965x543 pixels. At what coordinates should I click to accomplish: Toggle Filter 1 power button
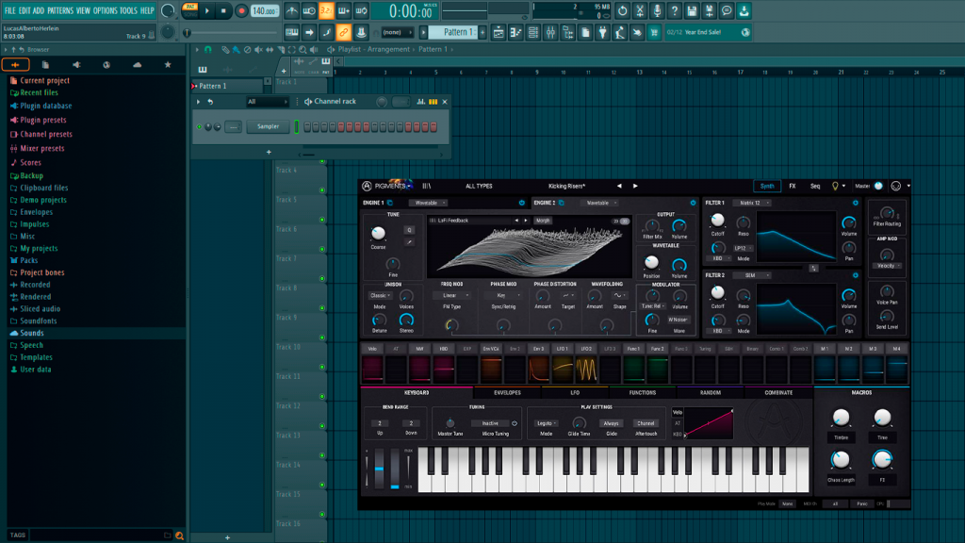(x=856, y=203)
